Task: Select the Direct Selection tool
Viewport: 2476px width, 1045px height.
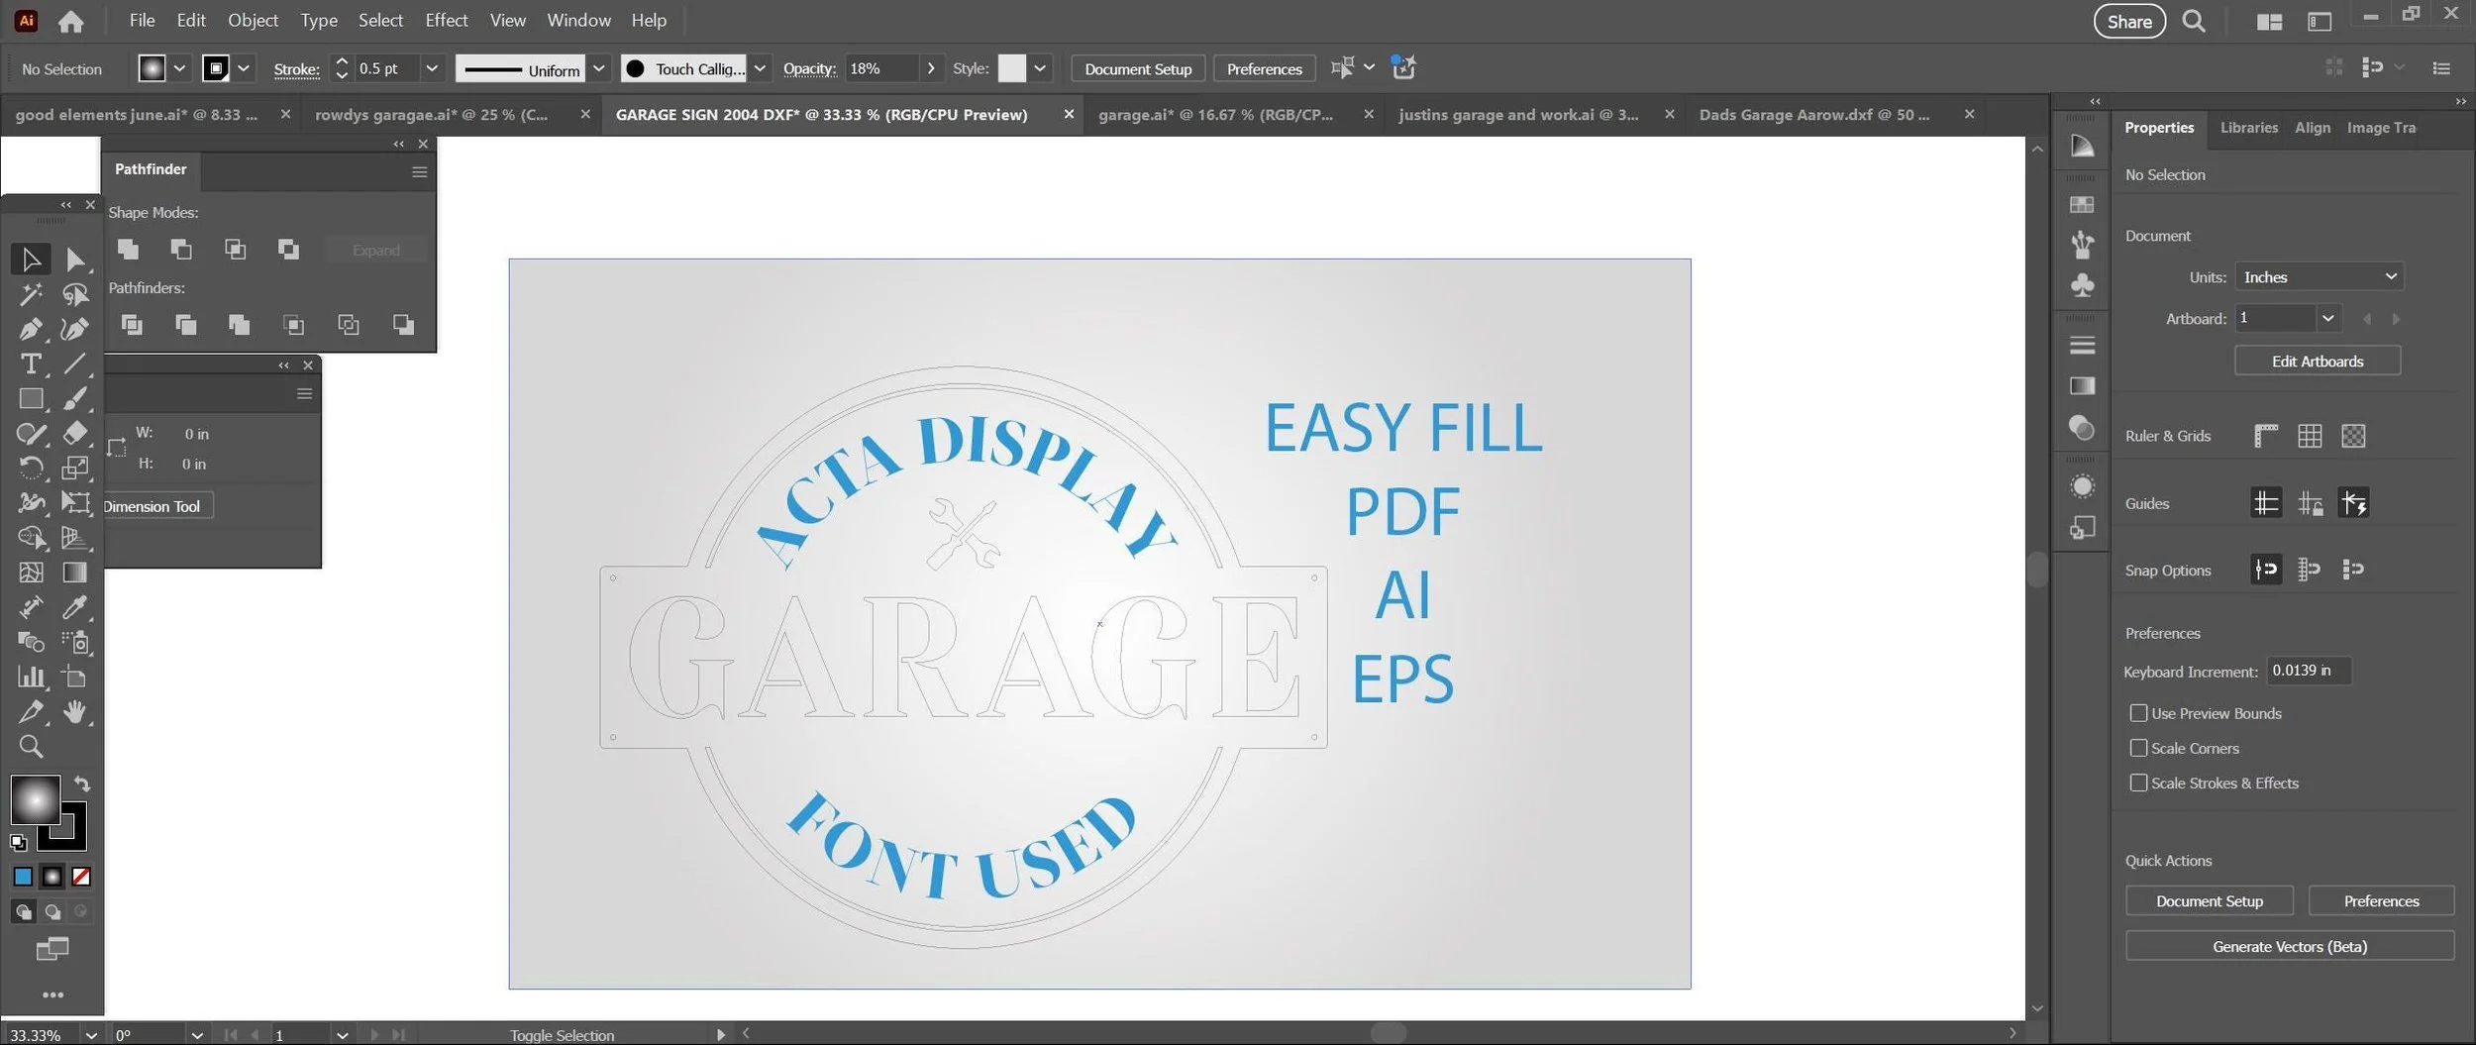Action: click(x=75, y=260)
